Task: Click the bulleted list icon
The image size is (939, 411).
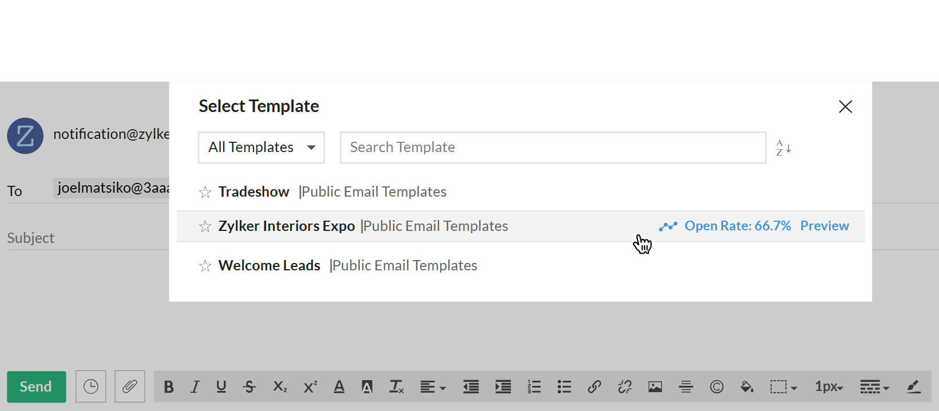Action: point(564,387)
